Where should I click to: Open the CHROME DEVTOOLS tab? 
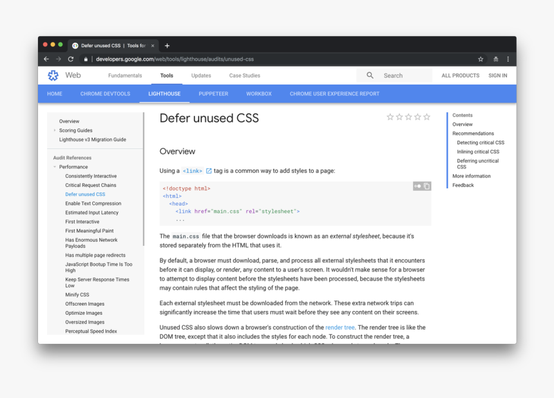105,94
